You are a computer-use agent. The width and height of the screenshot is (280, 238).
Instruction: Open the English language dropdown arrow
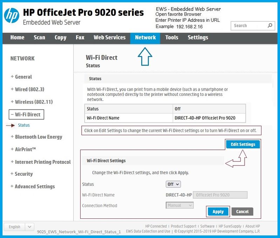(x=29, y=227)
